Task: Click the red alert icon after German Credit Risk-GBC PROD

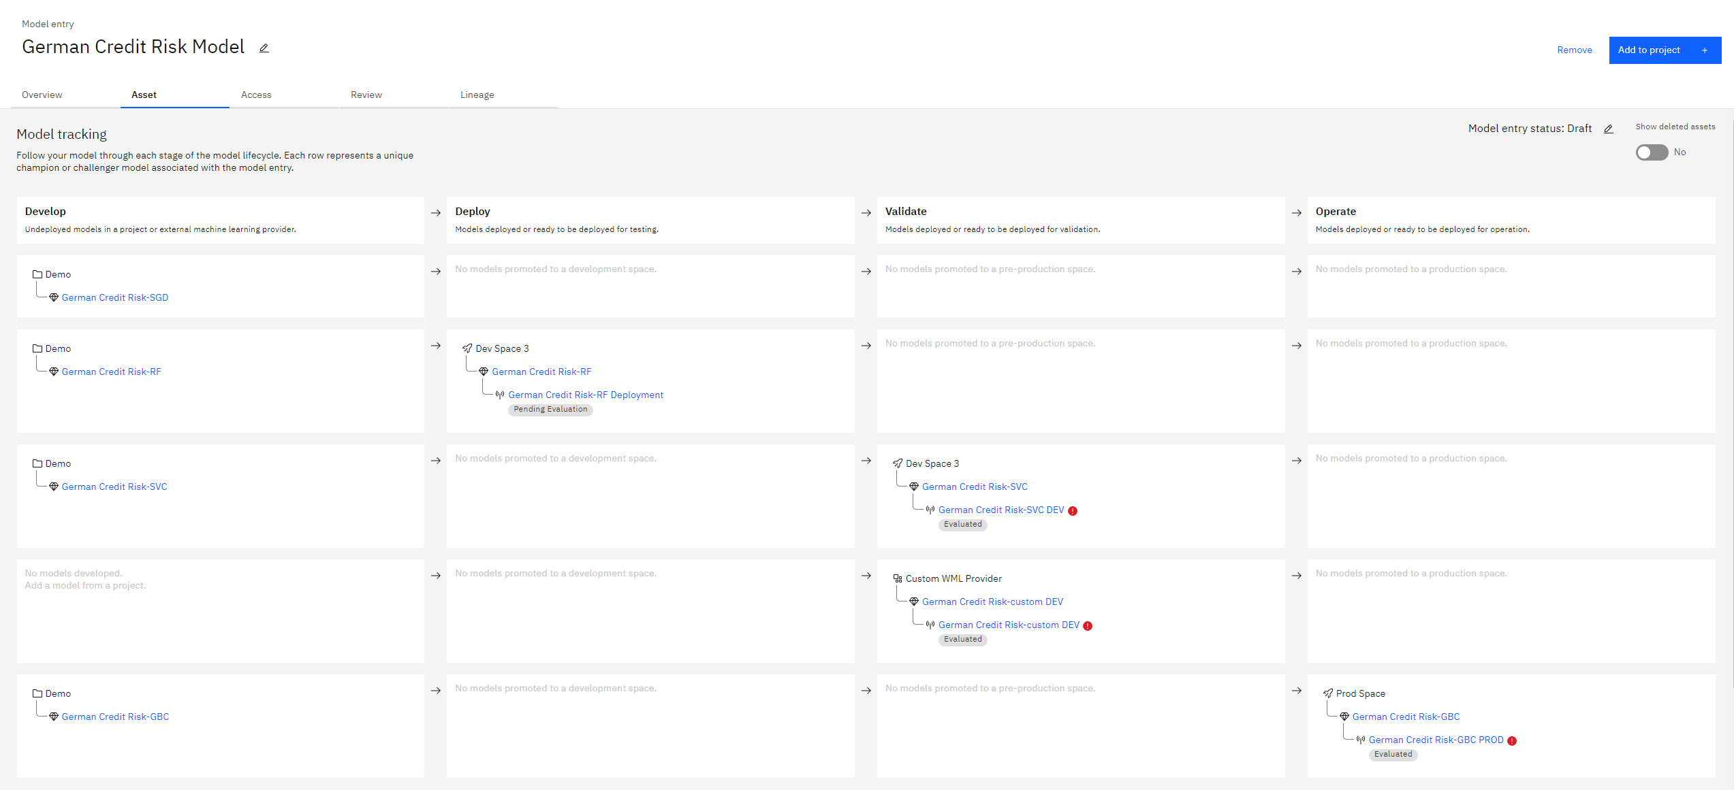Action: tap(1512, 741)
